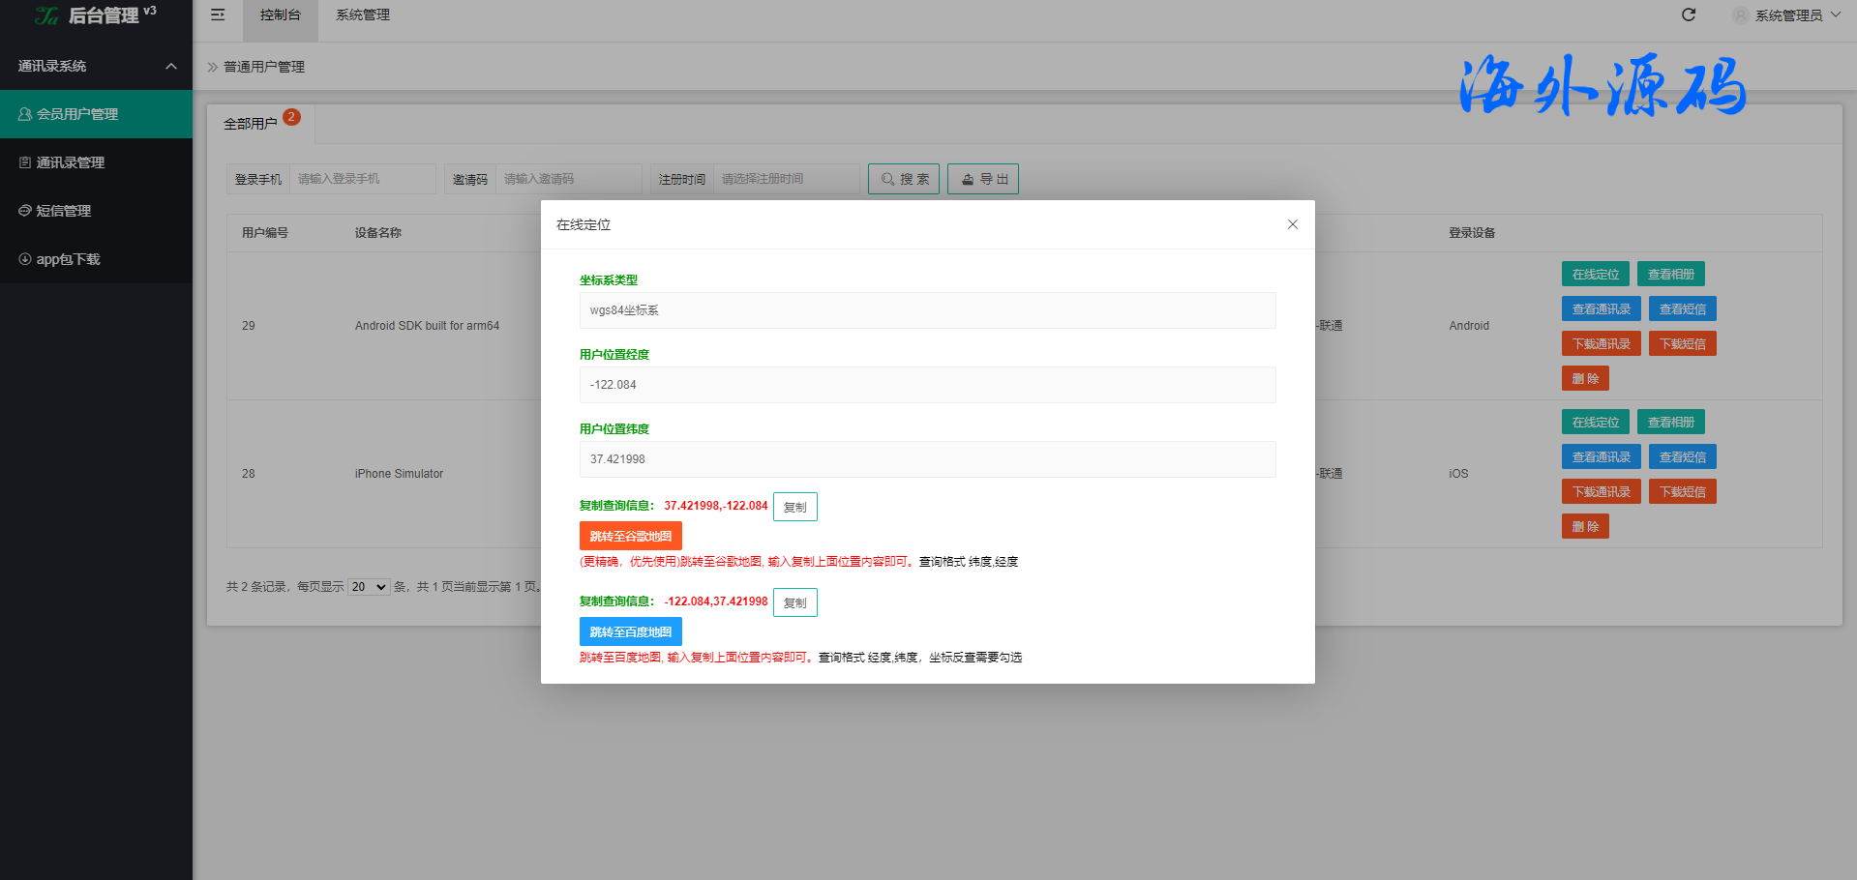Copy the 37.421998,-122.084 coordinates with 复制

[794, 507]
